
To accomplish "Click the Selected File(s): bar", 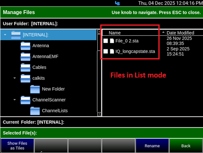I will tap(101, 133).
